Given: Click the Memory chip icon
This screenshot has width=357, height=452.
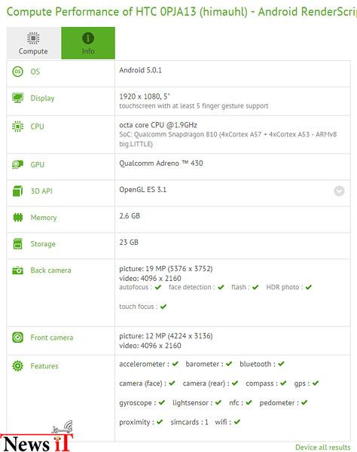Looking at the screenshot, I should 17,218.
